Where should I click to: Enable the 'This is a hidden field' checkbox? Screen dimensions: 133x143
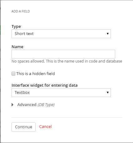point(13,74)
